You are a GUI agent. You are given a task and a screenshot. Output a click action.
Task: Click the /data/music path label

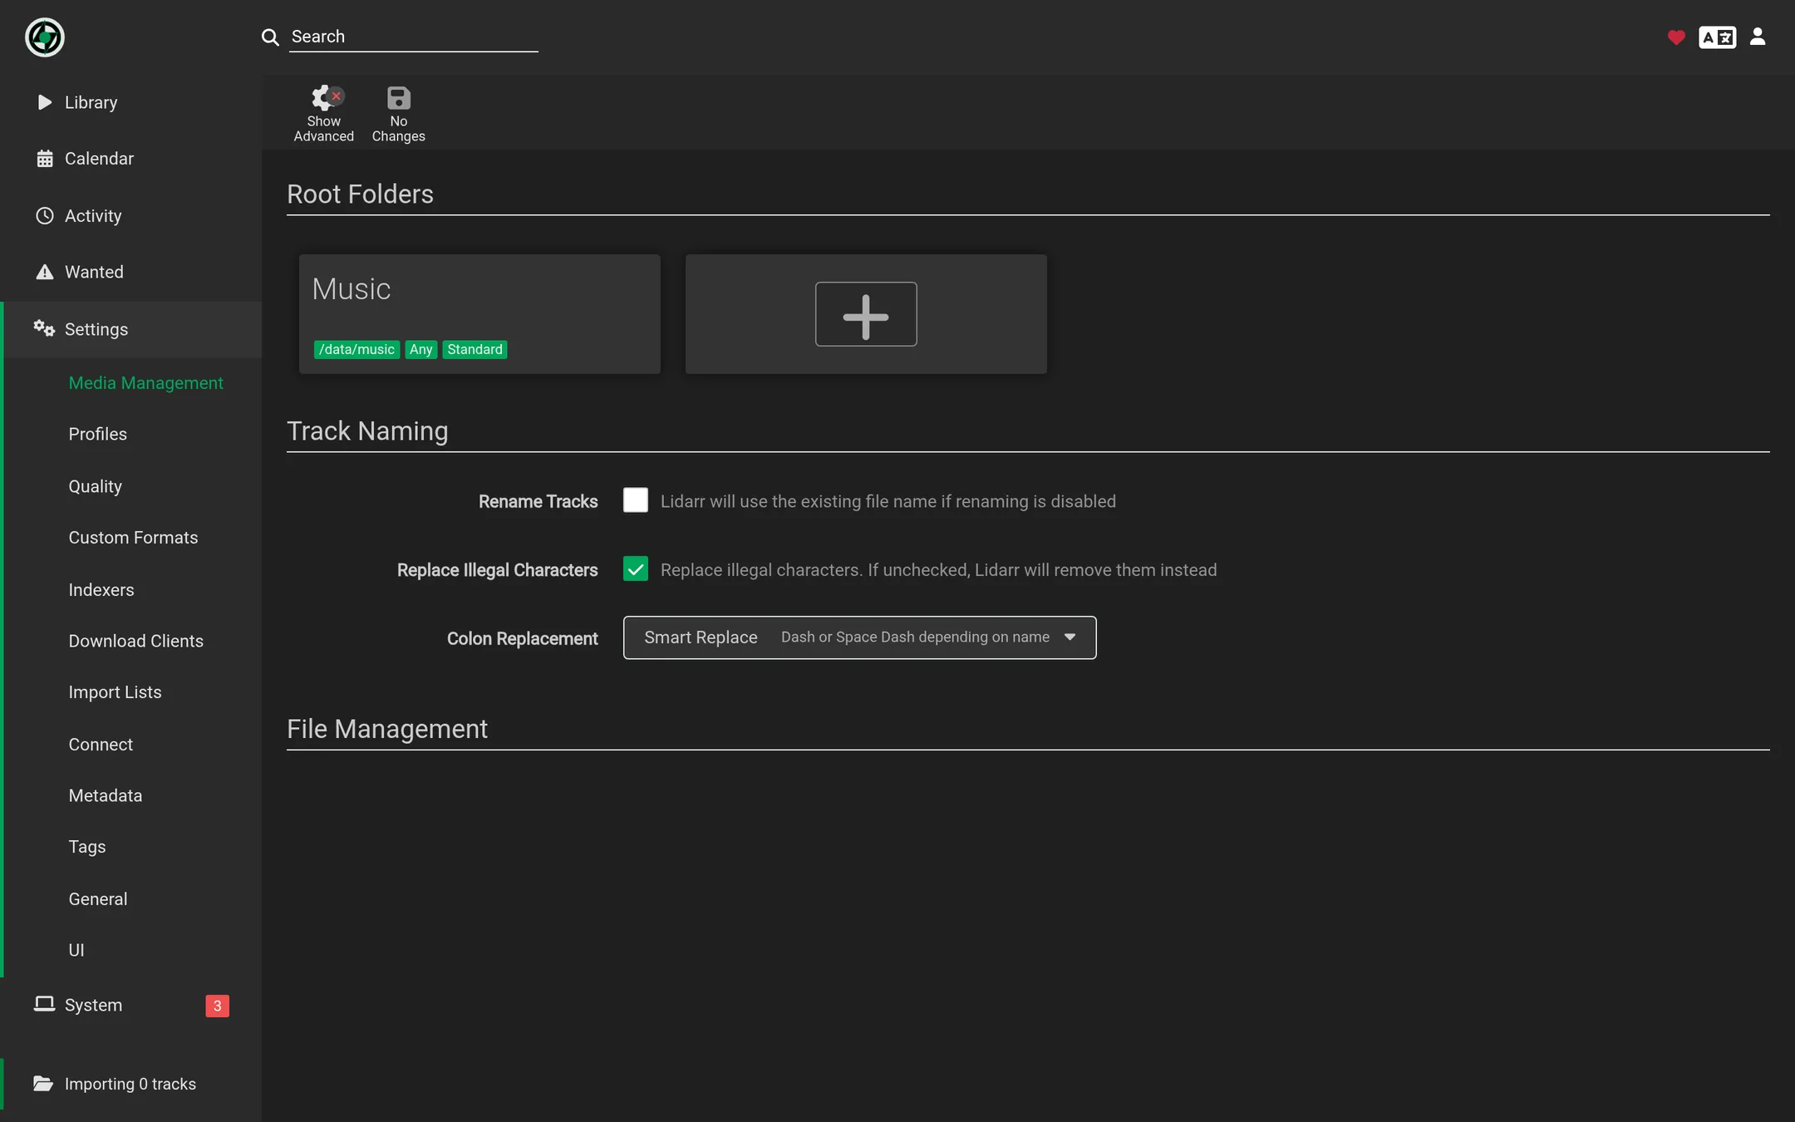(x=357, y=350)
